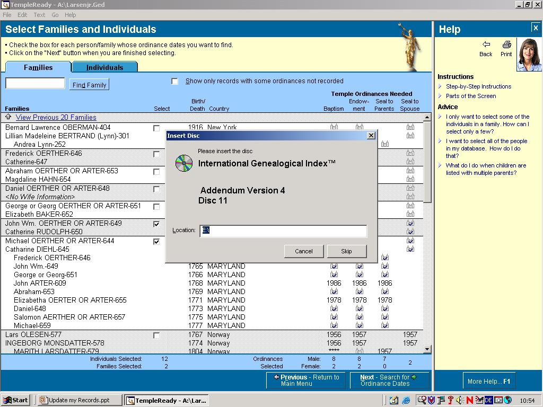The height and width of the screenshot is (407, 543).
Task: Click Next - Search for Ordinance Dates
Action: [389, 381]
